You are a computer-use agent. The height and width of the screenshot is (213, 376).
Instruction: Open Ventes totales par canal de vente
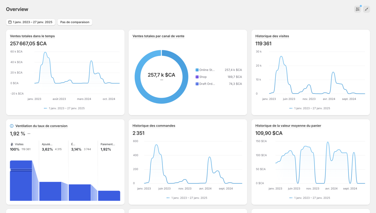[x=158, y=36]
